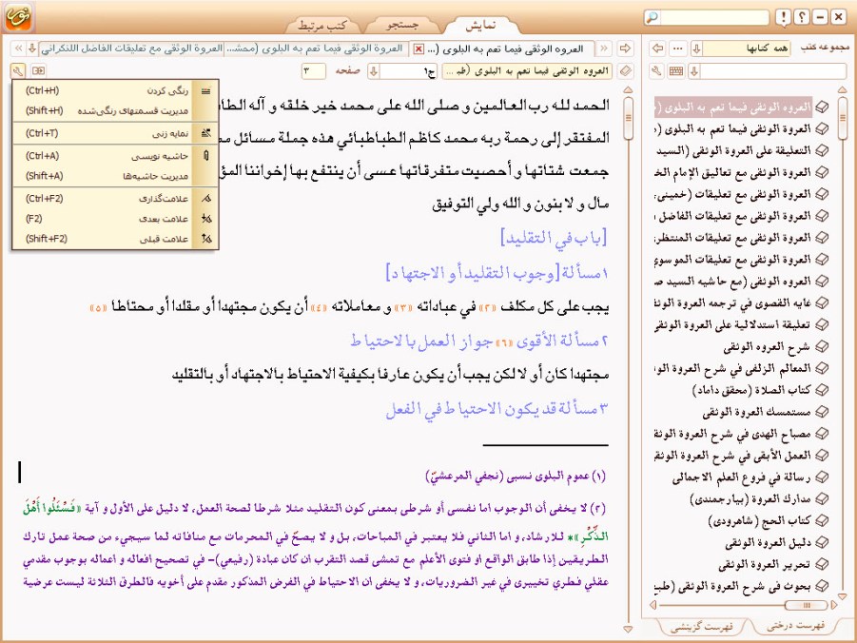
Task: Select مدارك العروة (بيارجمندى) book
Action: coord(759,498)
